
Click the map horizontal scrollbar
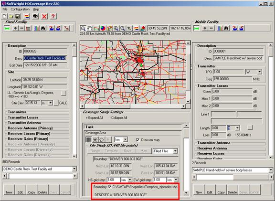tap(133, 106)
